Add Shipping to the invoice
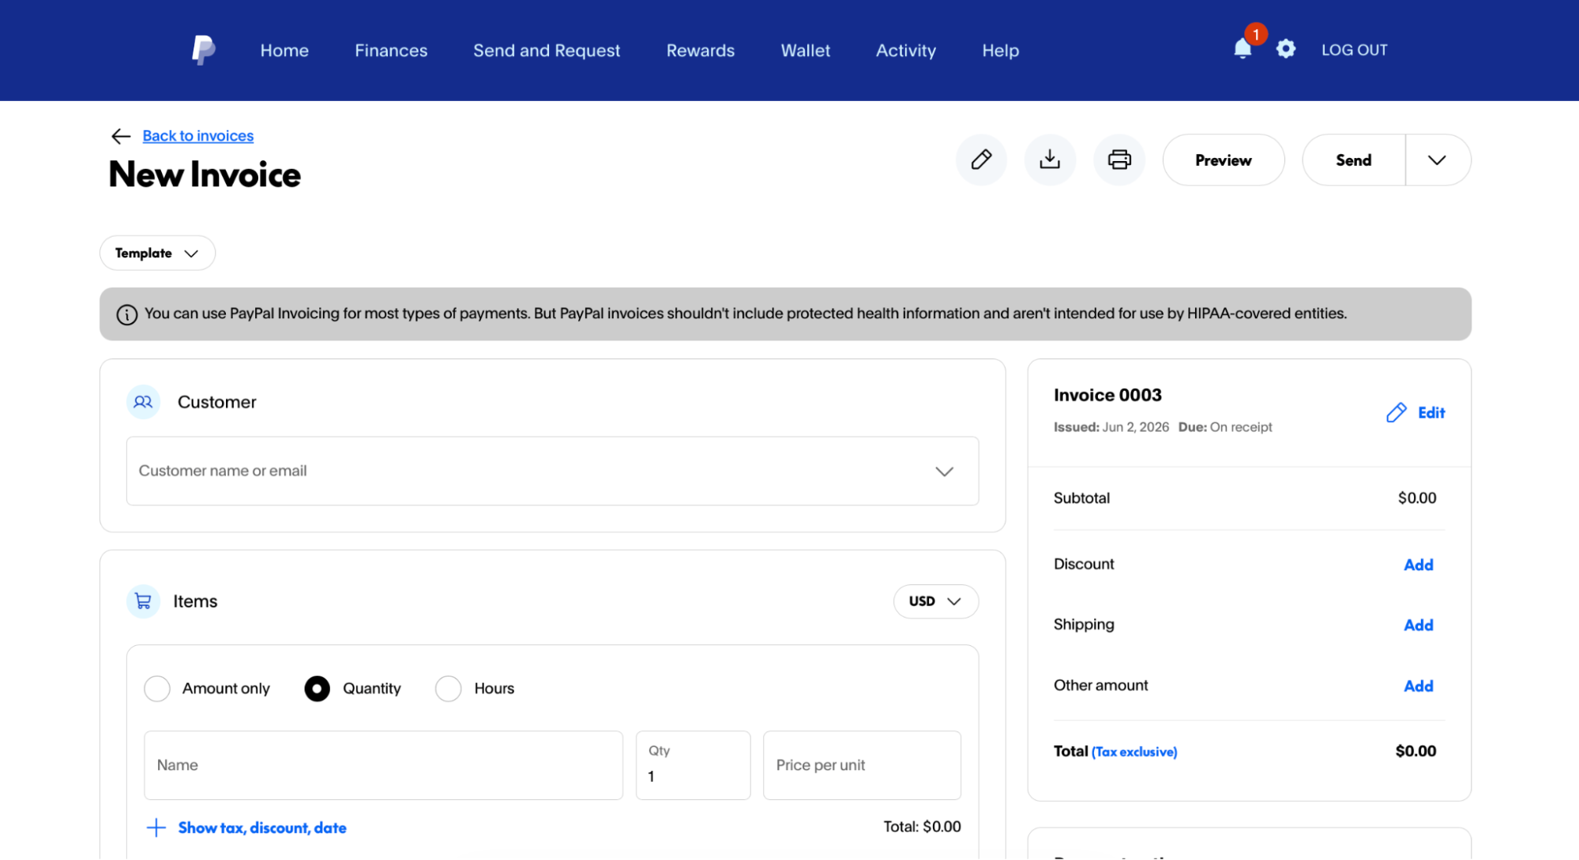The width and height of the screenshot is (1579, 860). point(1418,625)
